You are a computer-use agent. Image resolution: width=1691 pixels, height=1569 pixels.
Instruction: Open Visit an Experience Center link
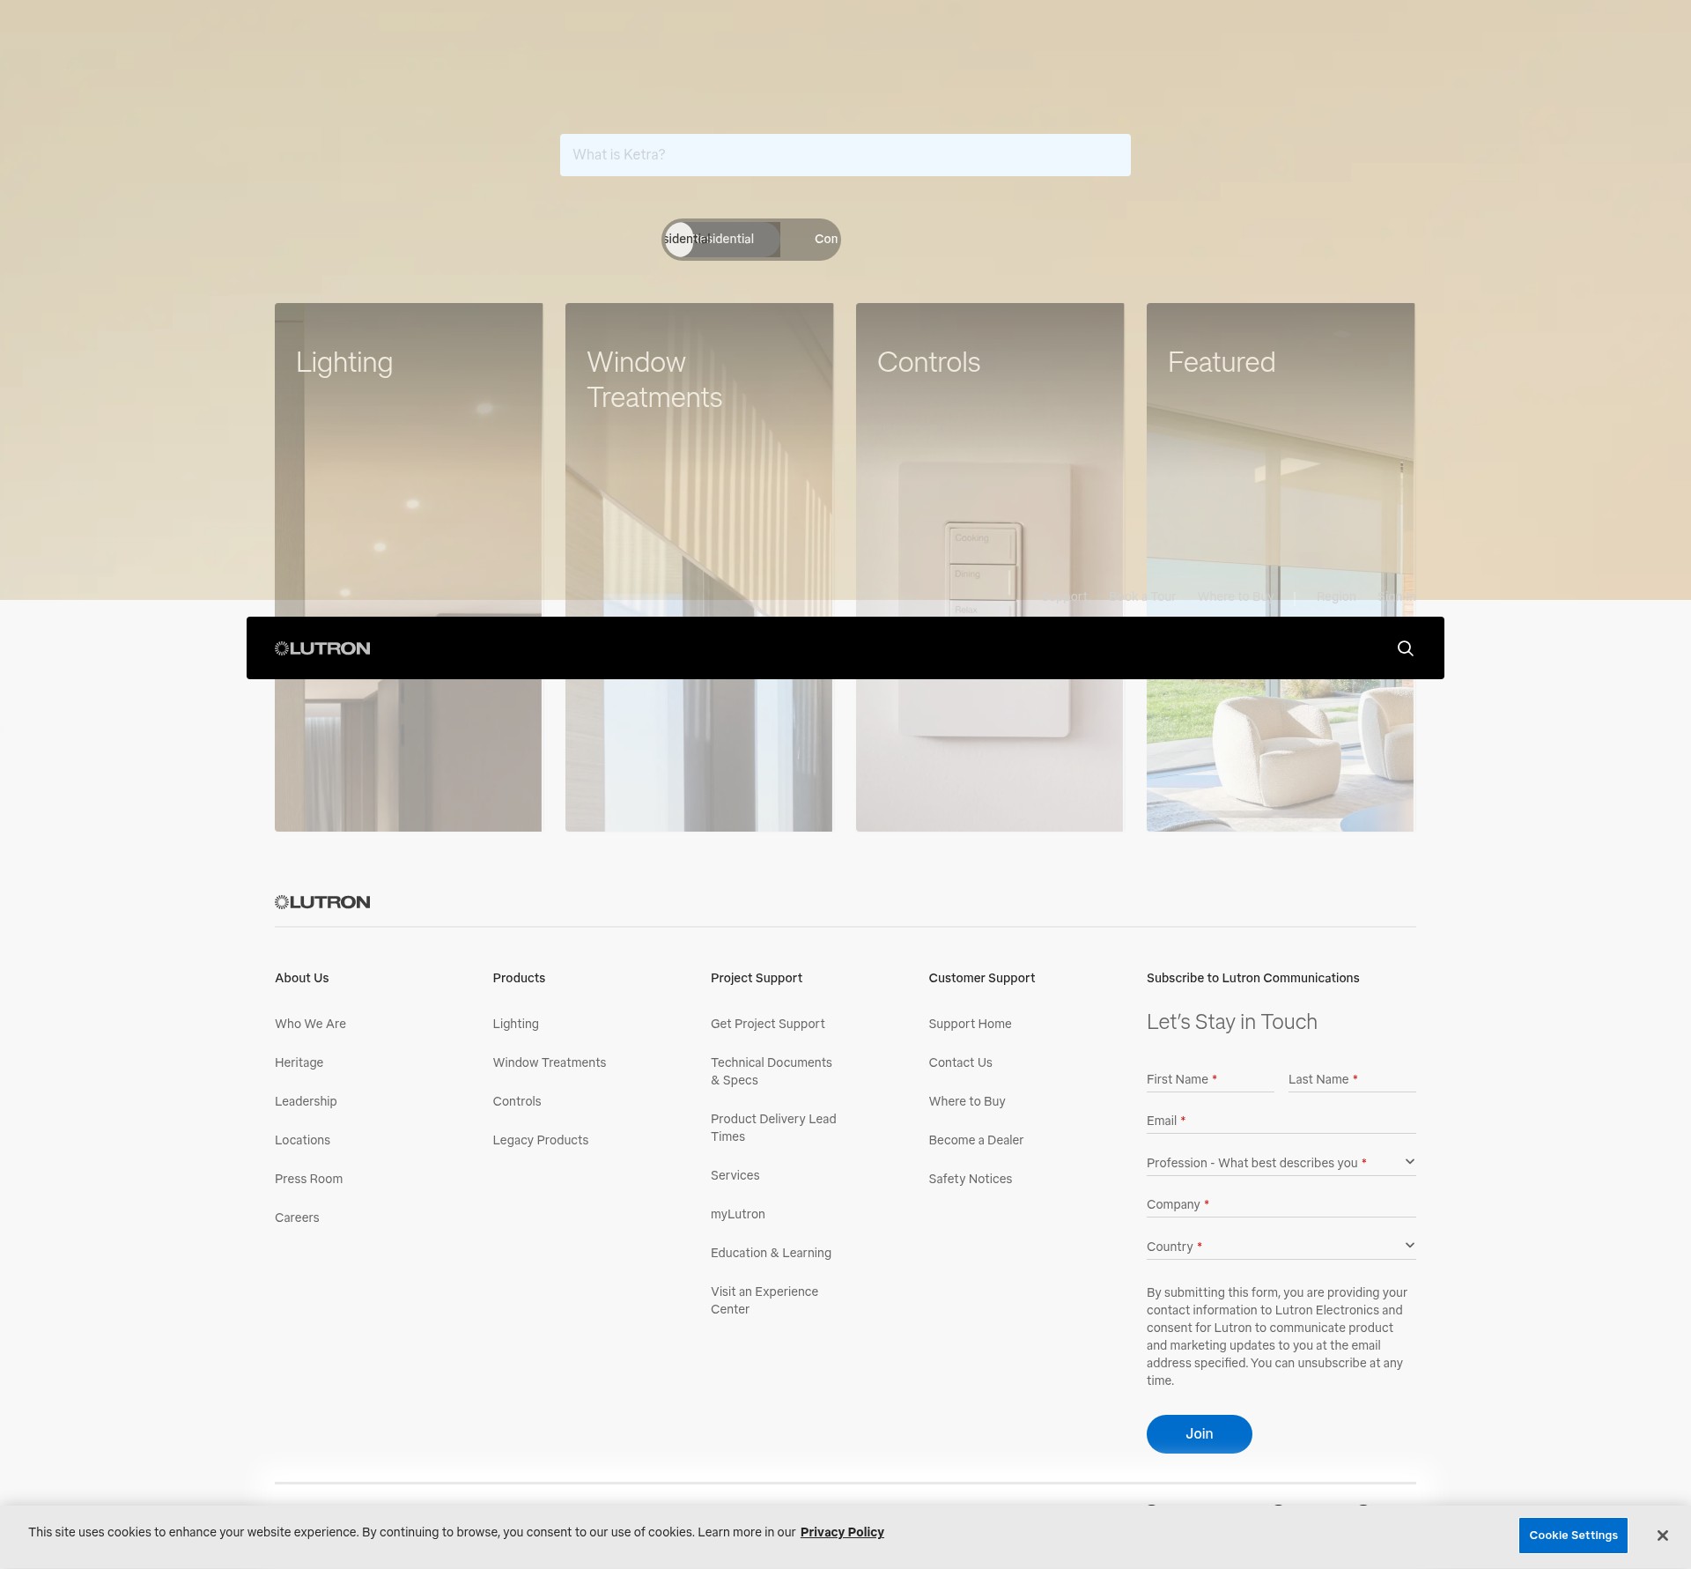[x=764, y=1300]
